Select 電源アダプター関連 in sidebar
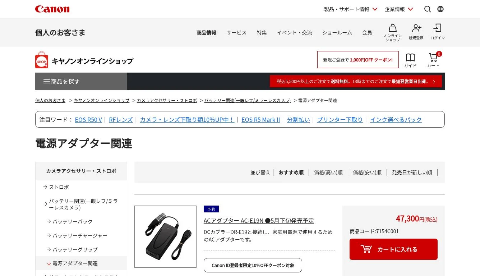 click(x=75, y=263)
